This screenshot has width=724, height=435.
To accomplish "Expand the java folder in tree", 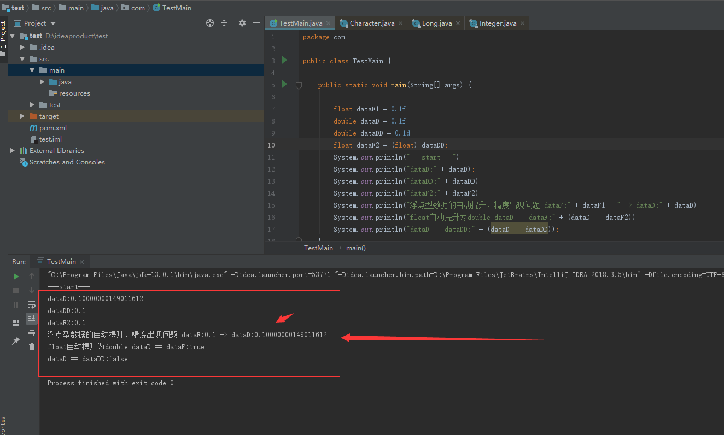I will 43,82.
